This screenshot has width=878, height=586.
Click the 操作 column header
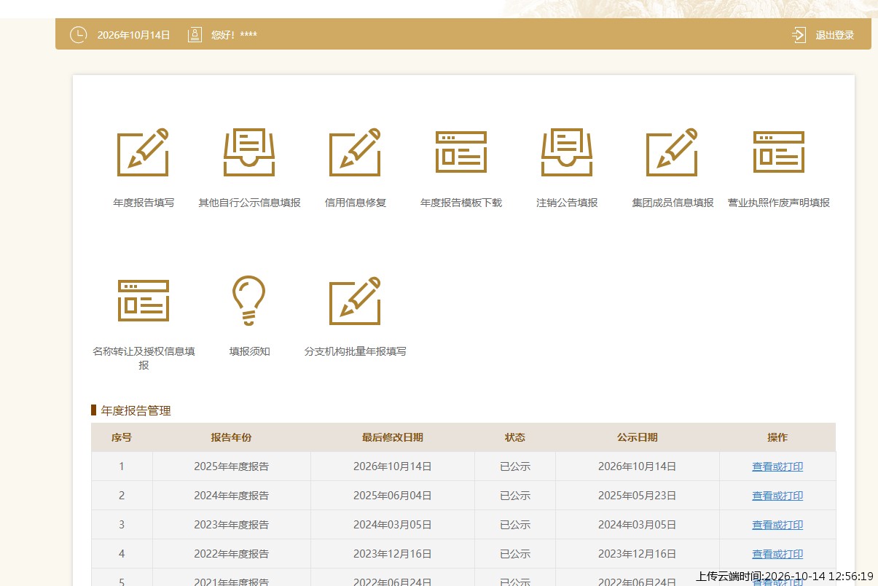[x=777, y=437]
